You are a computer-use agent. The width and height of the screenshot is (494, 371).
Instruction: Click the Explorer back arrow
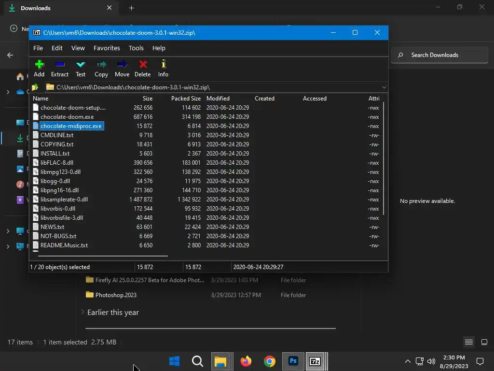[x=10, y=55]
